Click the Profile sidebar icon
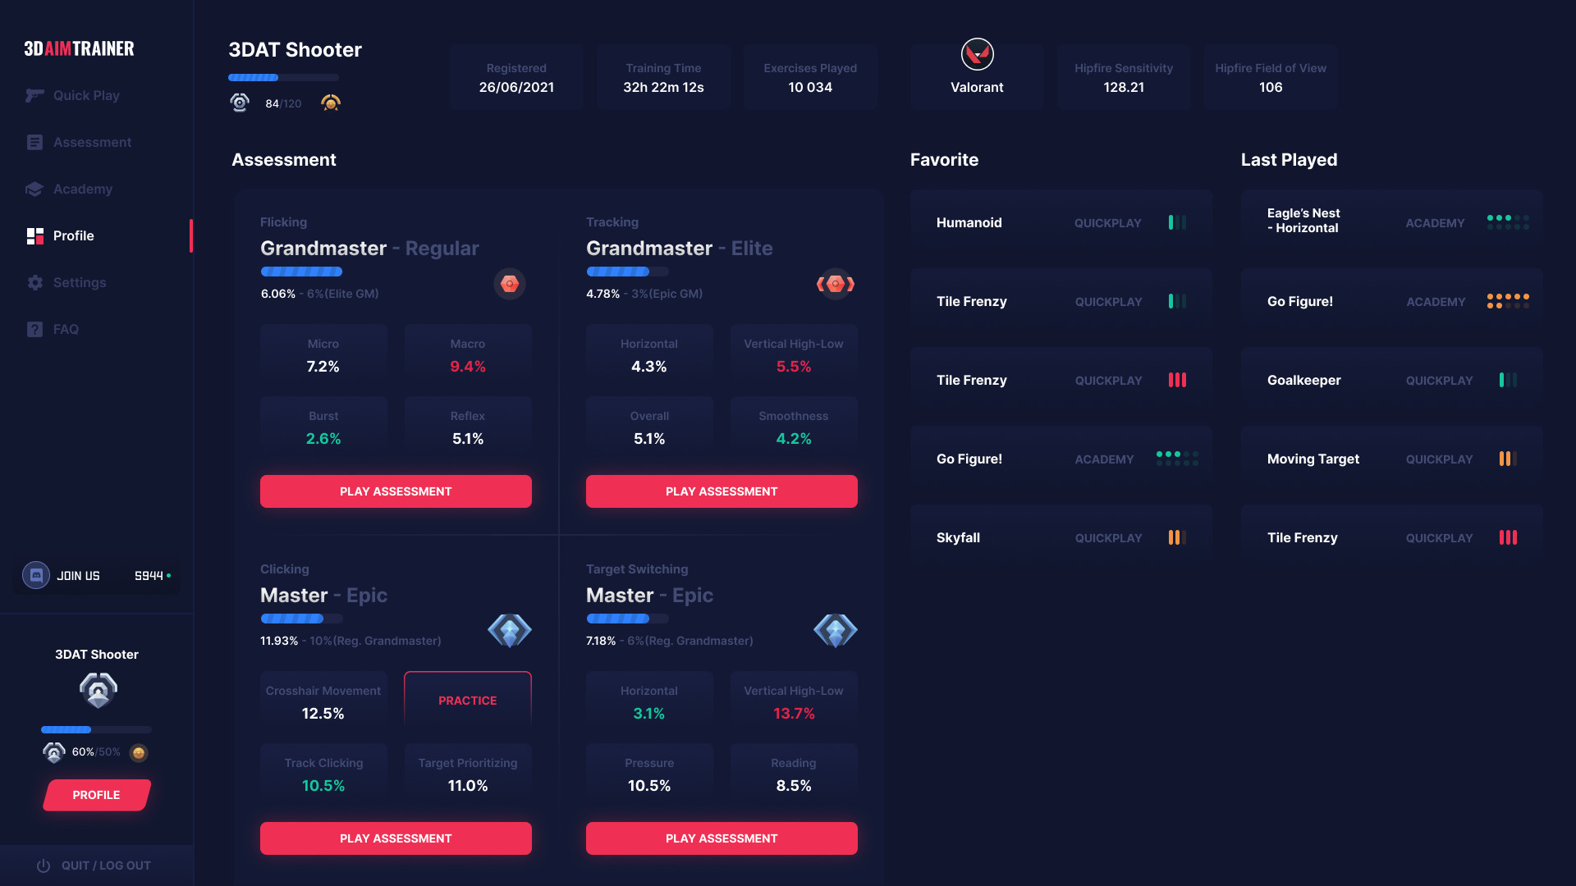Screen dimensions: 1576x886 tap(34, 235)
